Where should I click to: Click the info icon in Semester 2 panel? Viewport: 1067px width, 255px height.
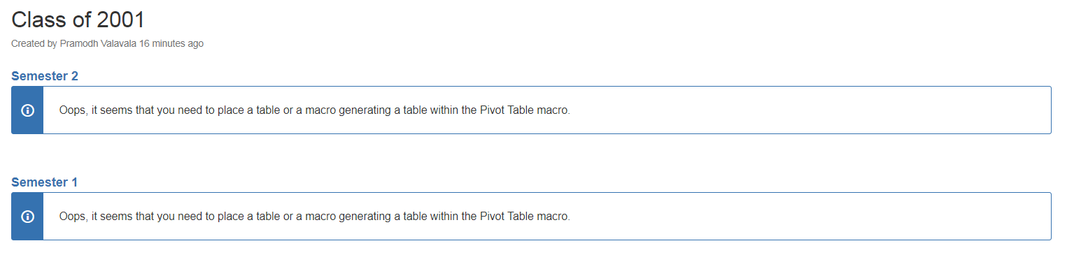pos(28,110)
